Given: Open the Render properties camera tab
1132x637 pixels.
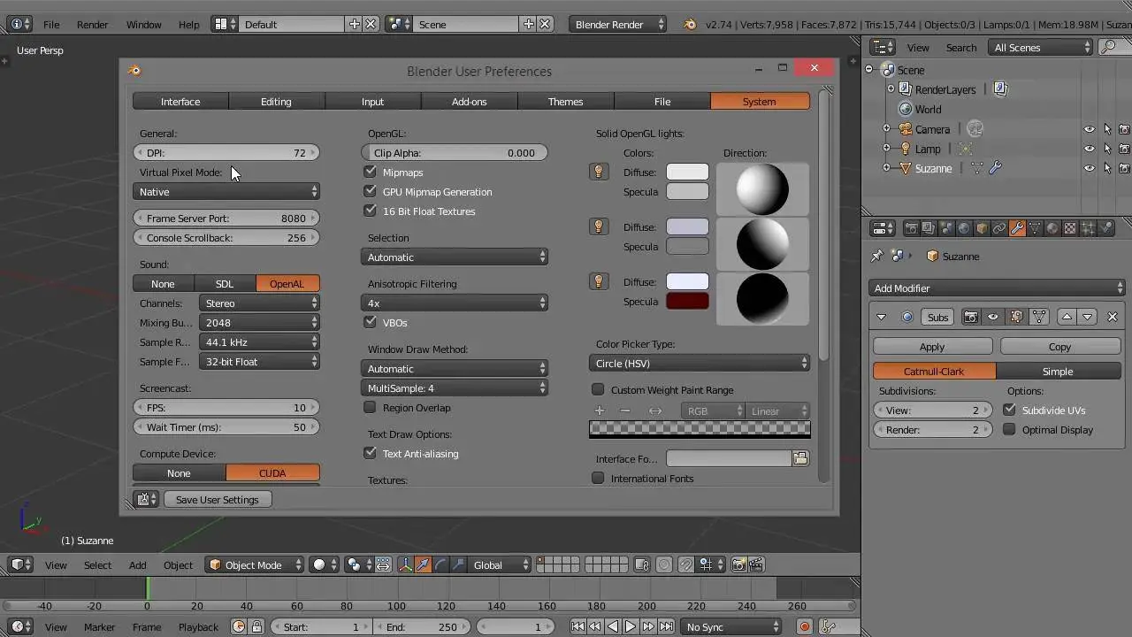Looking at the screenshot, I should pyautogui.click(x=911, y=228).
